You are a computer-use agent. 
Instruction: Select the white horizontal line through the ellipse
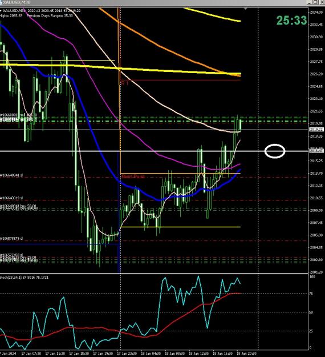pyautogui.click(x=155, y=151)
